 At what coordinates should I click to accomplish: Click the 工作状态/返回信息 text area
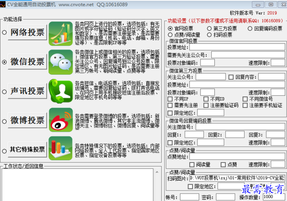[x=77, y=185]
